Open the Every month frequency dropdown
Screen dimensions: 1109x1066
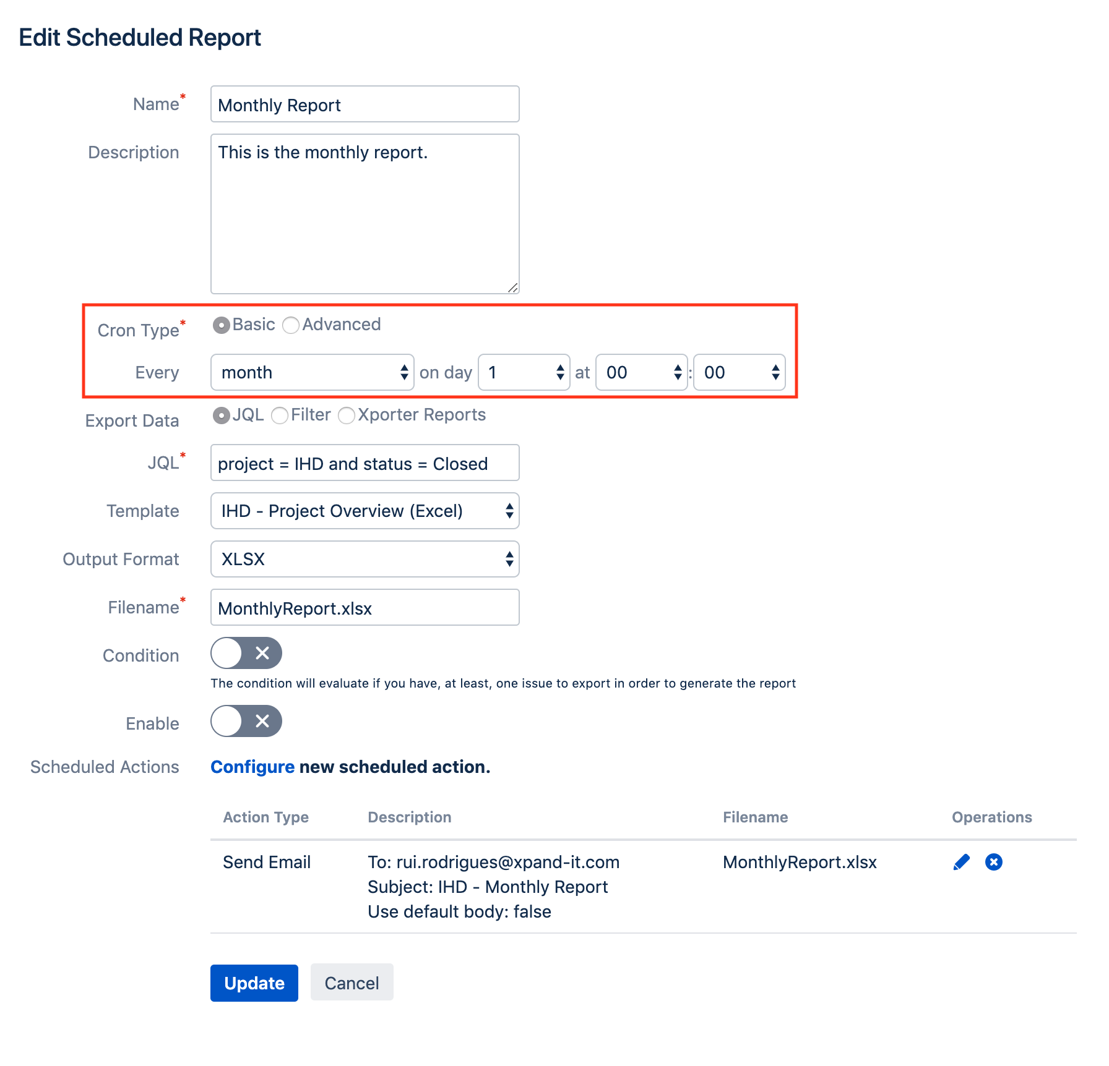click(x=313, y=372)
